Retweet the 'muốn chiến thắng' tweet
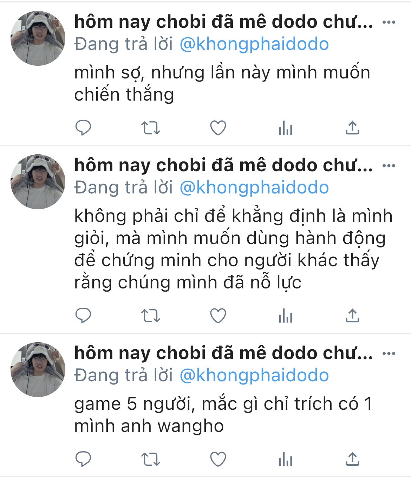Viewport: 411px width, 478px height. [x=151, y=128]
